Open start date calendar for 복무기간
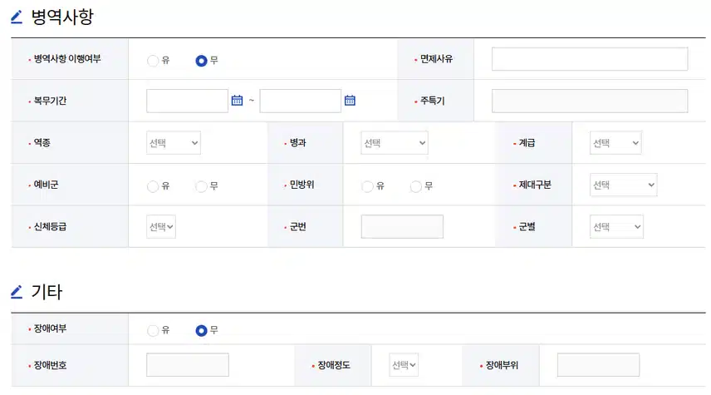The width and height of the screenshot is (711, 395). tap(238, 101)
